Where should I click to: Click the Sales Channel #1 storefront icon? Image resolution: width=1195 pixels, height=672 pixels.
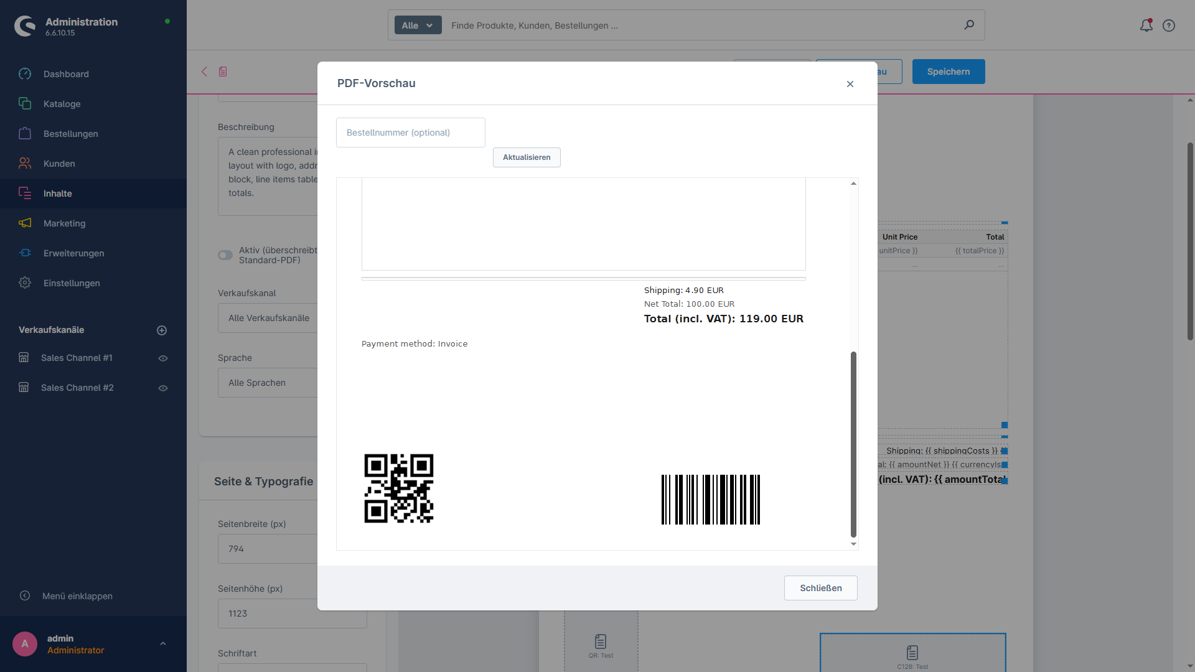(24, 358)
